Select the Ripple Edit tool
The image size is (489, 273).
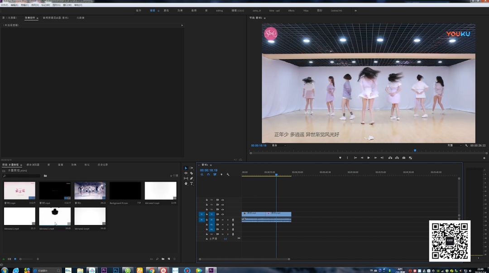186,173
